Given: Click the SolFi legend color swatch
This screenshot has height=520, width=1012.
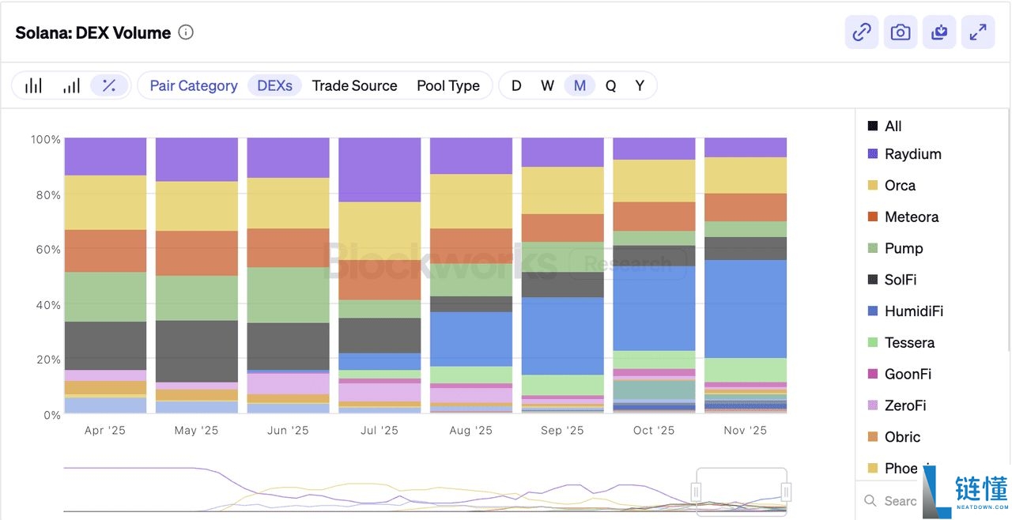Looking at the screenshot, I should 873,280.
